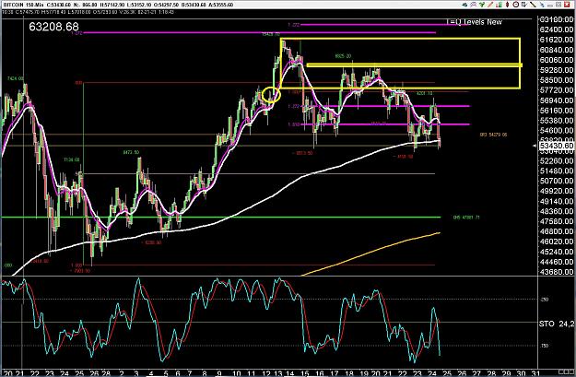Close the chart with red X
Viewport: 576px width, 377px height.
coord(567,5)
